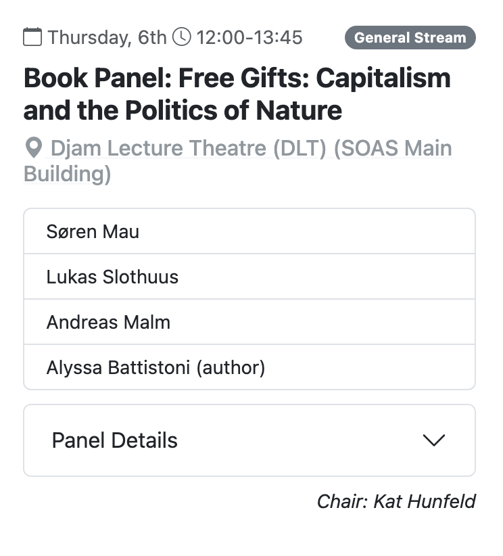Image resolution: width=503 pixels, height=556 pixels.
Task: Click the 12:00-13:45 time text
Action: click(249, 37)
